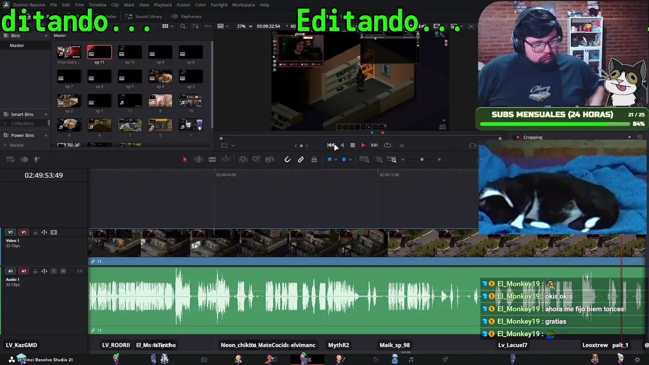Add a new Smart Bin
The width and height of the screenshot is (649, 365).
pos(46,115)
